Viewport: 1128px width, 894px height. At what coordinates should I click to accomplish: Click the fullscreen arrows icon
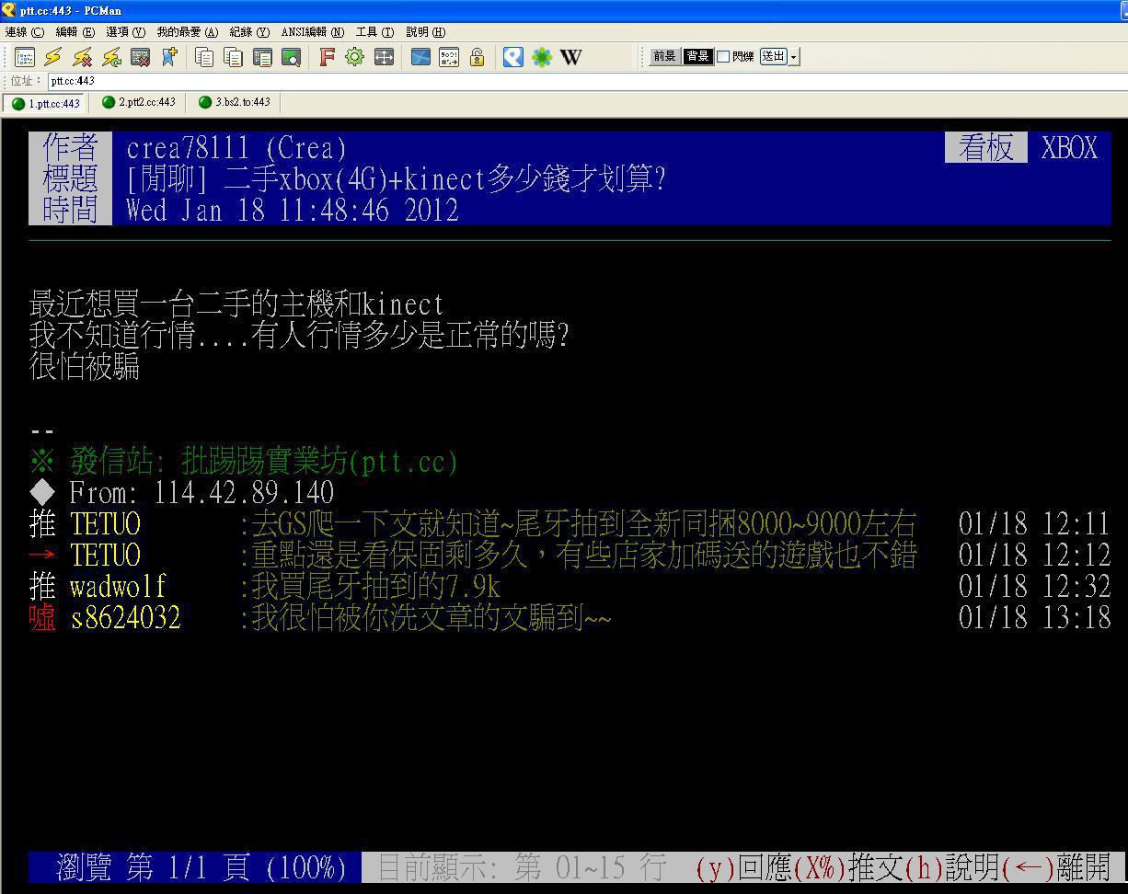click(384, 57)
